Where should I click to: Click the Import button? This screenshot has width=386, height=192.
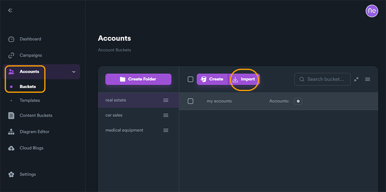[x=244, y=79]
